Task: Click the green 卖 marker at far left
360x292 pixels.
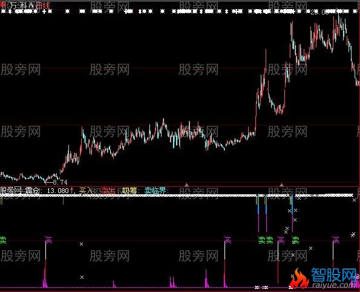Action: coord(3,240)
